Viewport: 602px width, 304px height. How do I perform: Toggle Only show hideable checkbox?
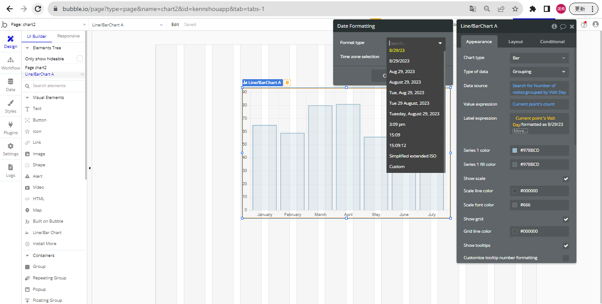[x=80, y=59]
